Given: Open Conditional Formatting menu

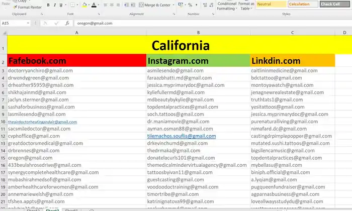Looking at the screenshot, I should coord(227,6).
